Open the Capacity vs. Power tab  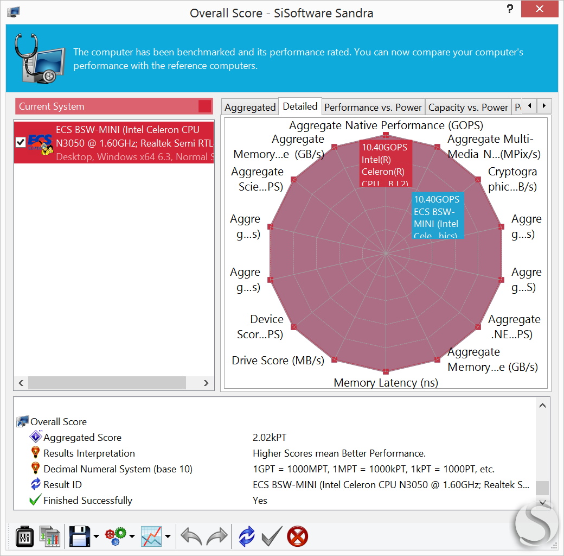[x=468, y=108]
